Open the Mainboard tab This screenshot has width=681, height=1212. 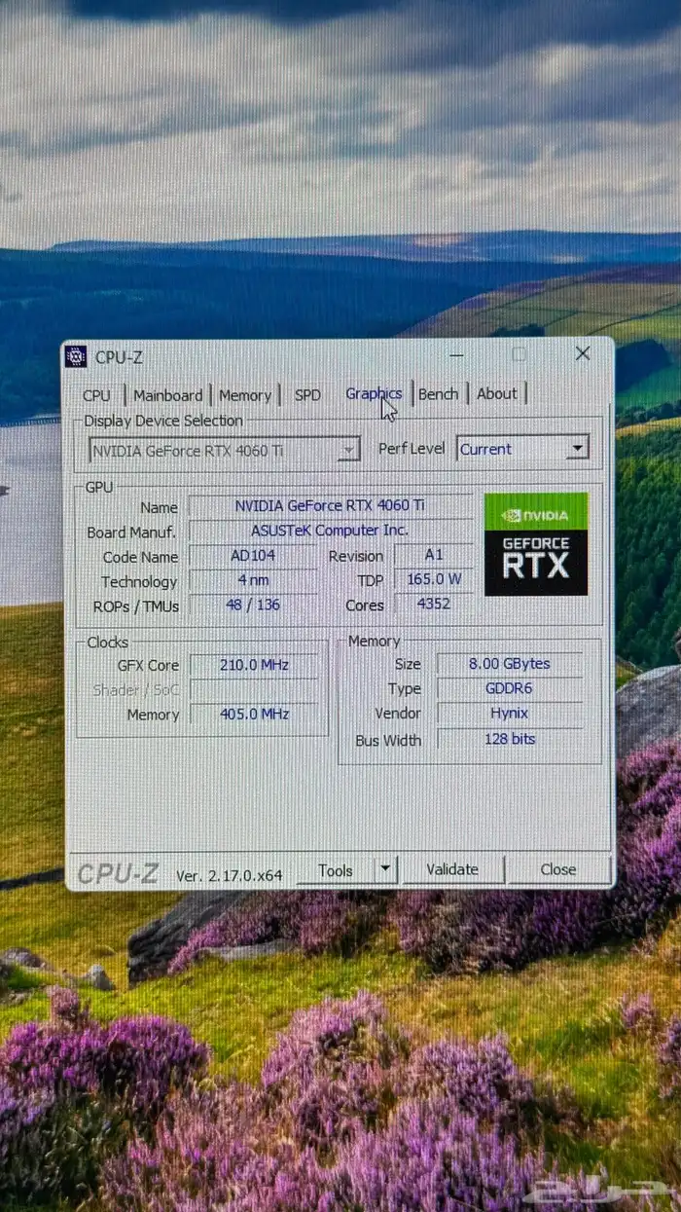point(168,395)
